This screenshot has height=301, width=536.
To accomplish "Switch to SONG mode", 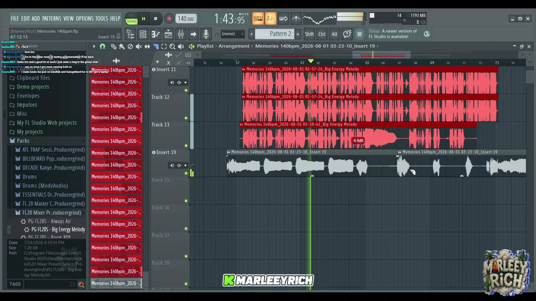I will coord(131,21).
